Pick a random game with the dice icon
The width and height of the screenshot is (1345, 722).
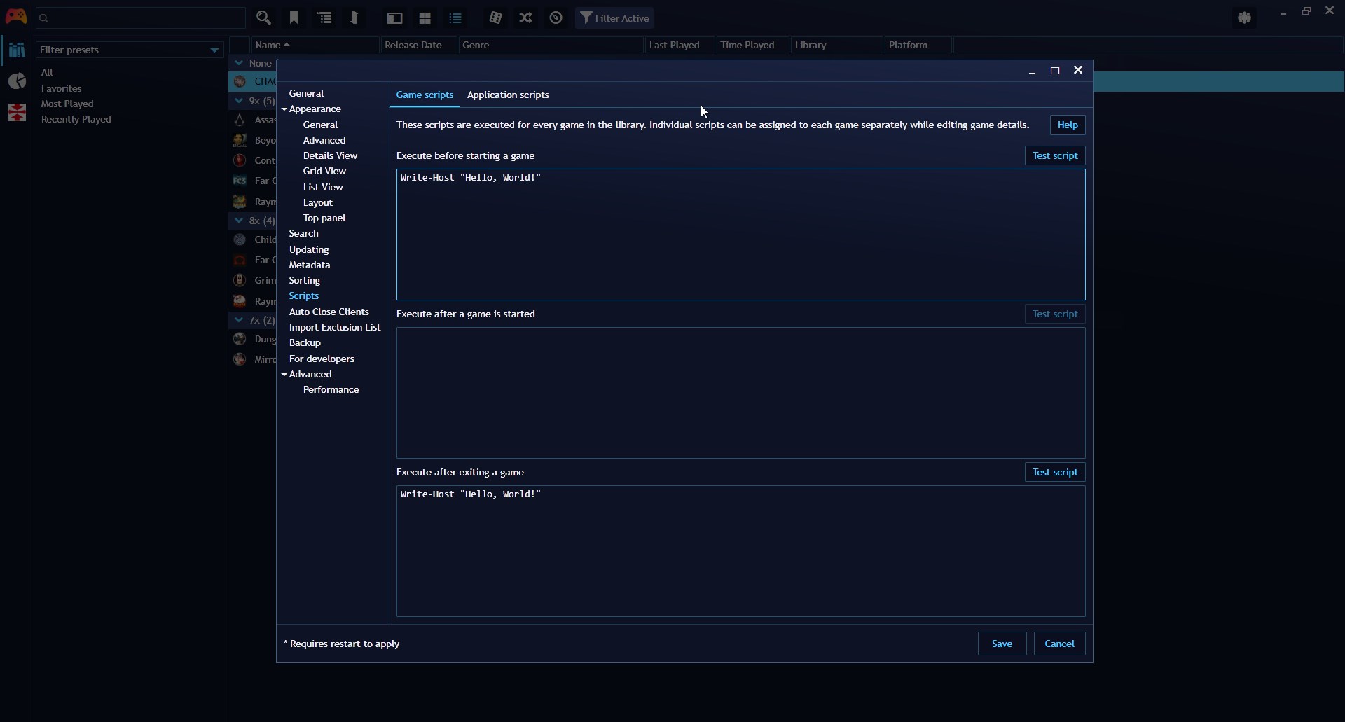496,18
